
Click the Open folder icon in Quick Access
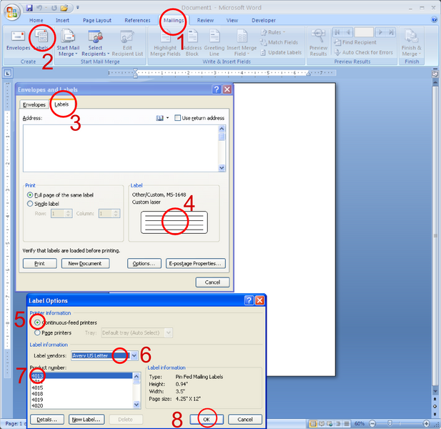coord(64,8)
